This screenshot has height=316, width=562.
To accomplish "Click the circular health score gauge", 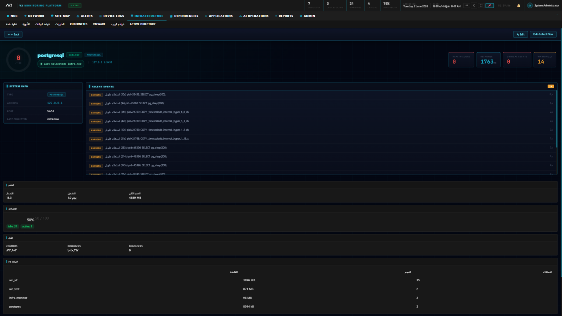I will [x=19, y=60].
